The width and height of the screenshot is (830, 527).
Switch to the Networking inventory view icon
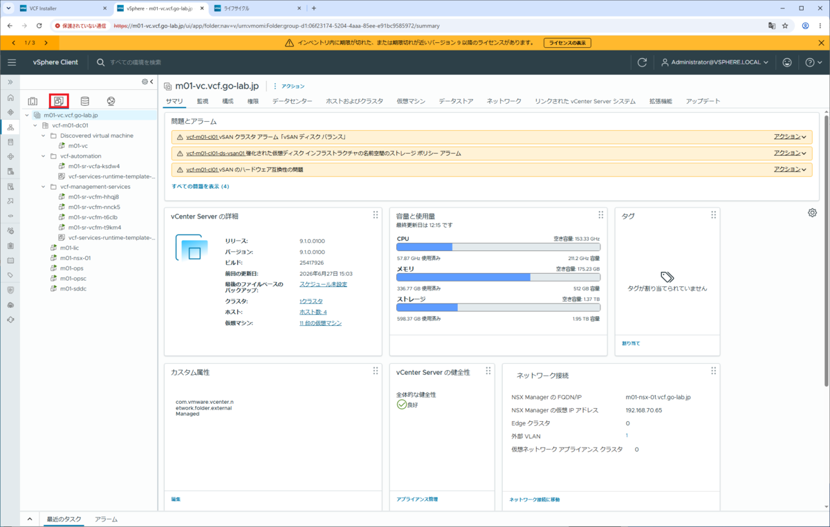tap(111, 101)
